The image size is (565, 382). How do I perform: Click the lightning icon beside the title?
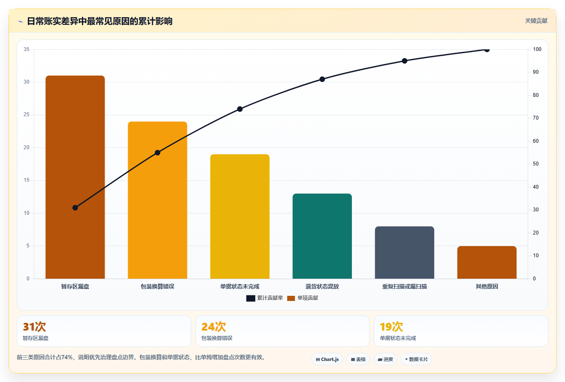click(20, 21)
